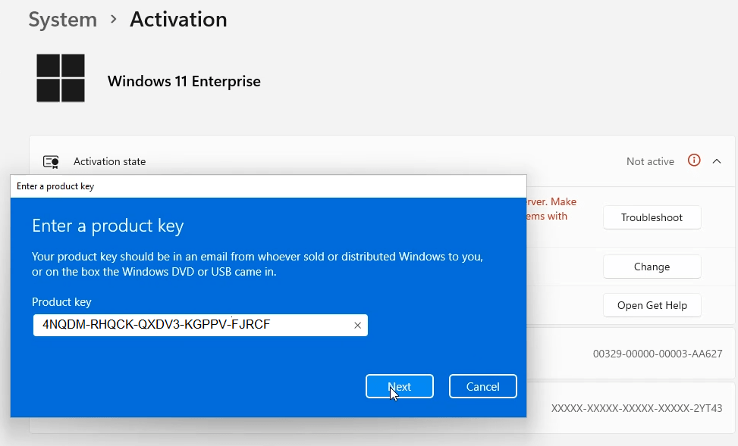Click the Troubleshoot button
Viewport: 738px width, 446px height.
click(652, 217)
